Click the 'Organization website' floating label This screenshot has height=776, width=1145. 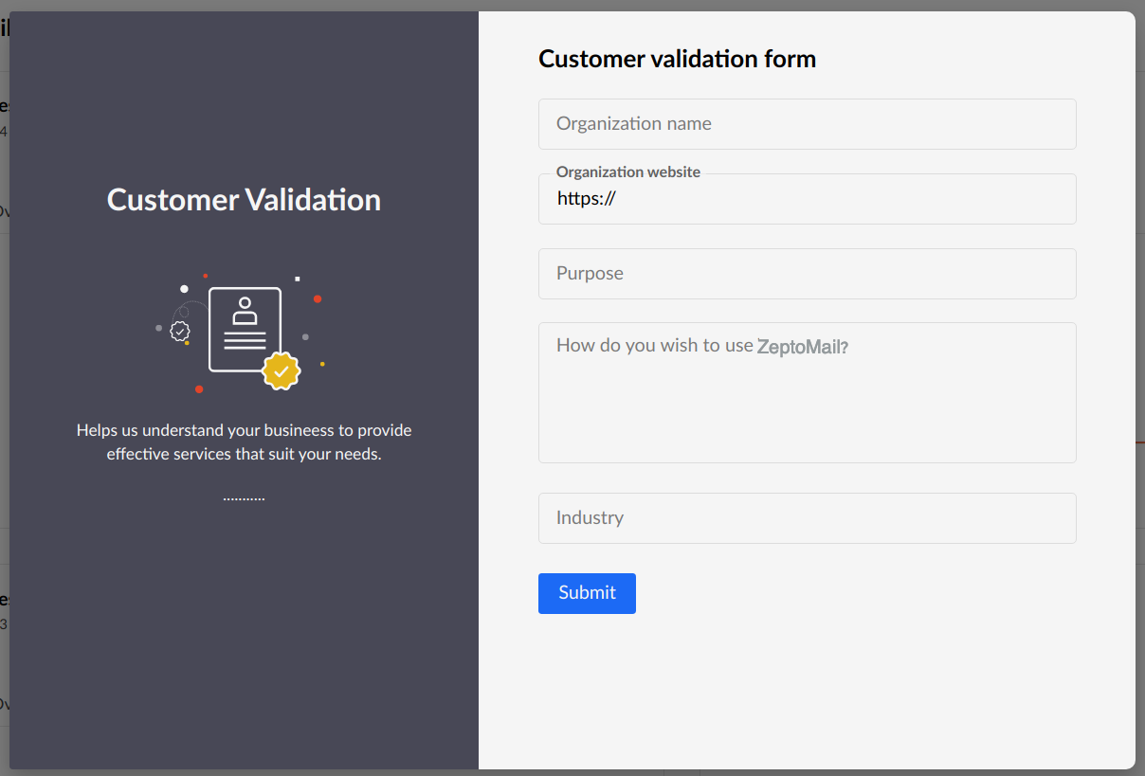(627, 172)
